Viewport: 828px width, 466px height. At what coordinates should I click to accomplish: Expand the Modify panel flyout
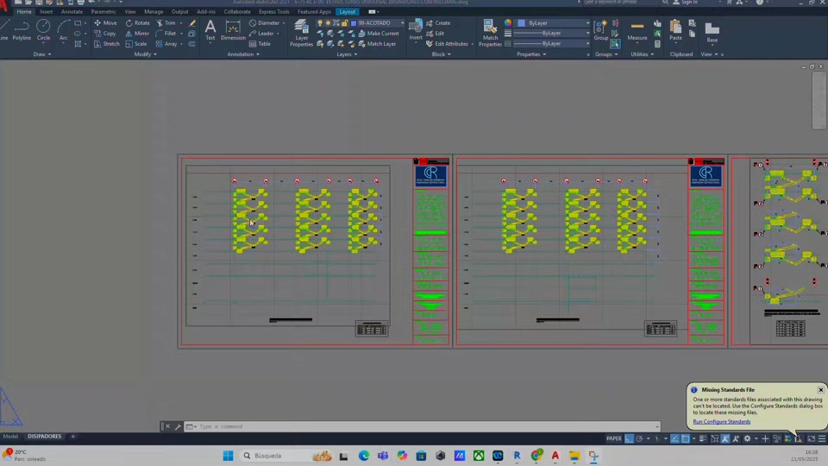click(145, 54)
